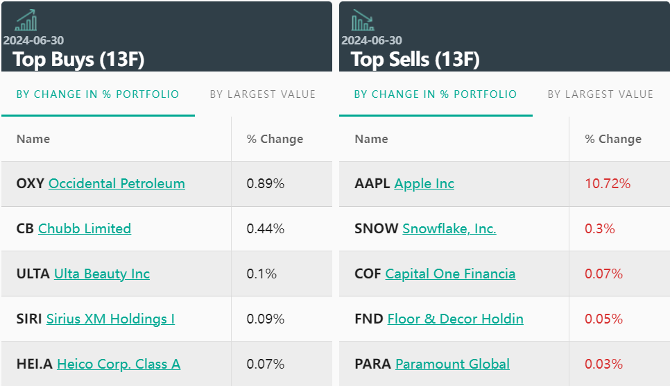
Task: Visit the Ulta Beauty Inc link
Action: [x=102, y=274]
